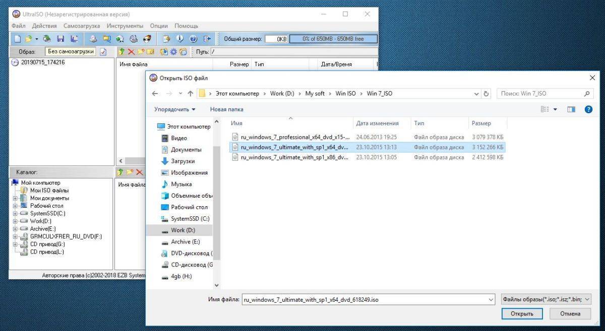Click the Открыть button

[522, 313]
